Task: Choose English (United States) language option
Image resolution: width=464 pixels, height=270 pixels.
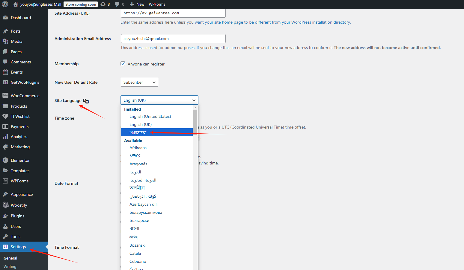Action: coord(150,116)
